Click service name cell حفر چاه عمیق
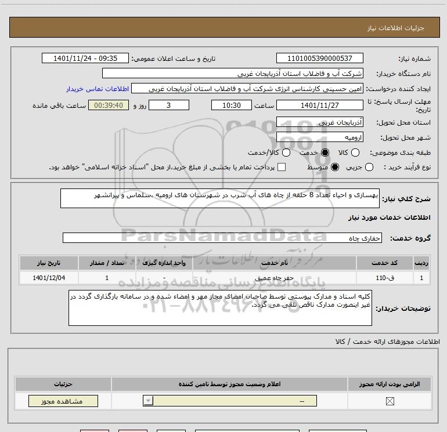 point(274,278)
